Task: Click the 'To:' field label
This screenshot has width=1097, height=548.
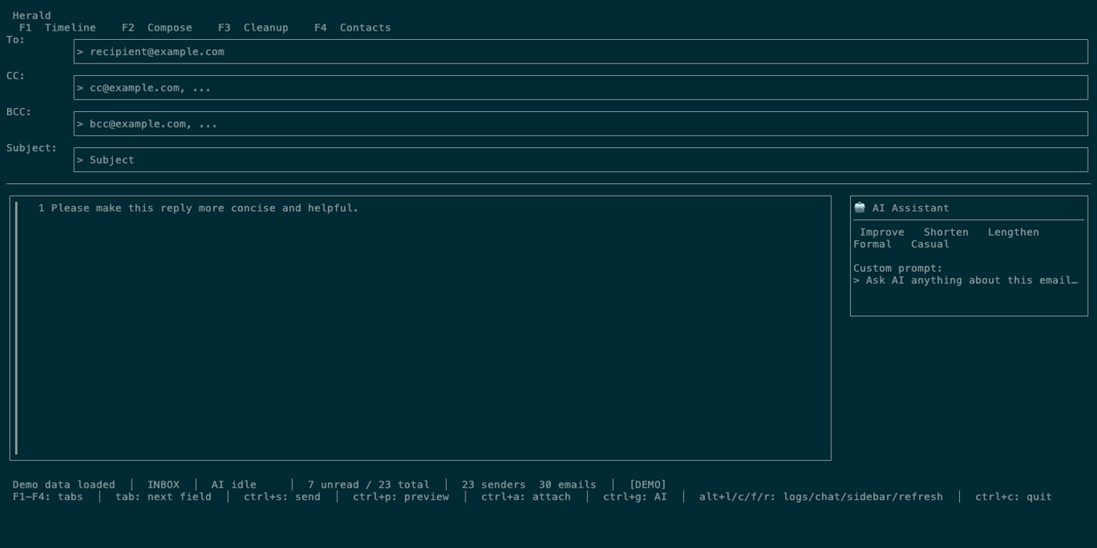Action: pos(16,39)
